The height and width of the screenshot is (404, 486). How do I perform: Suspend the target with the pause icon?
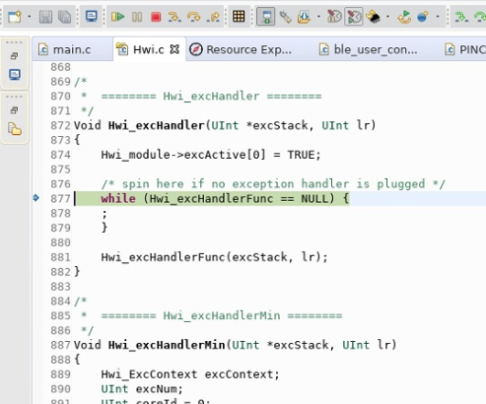point(137,17)
